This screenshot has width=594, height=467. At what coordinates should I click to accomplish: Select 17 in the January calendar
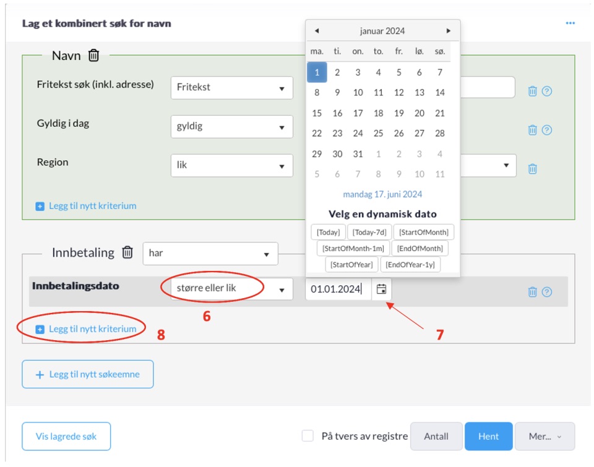358,113
